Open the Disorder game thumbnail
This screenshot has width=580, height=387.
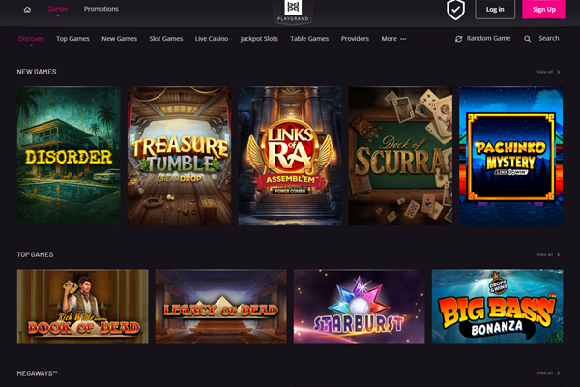[x=69, y=156]
